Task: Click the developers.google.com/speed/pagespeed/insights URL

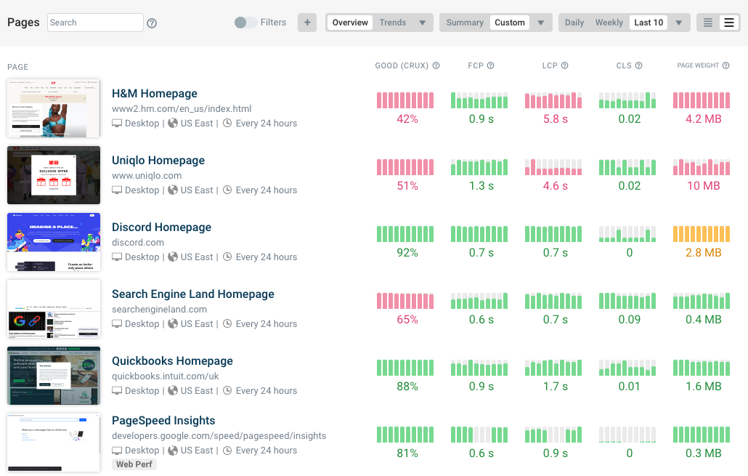Action: 219,436
